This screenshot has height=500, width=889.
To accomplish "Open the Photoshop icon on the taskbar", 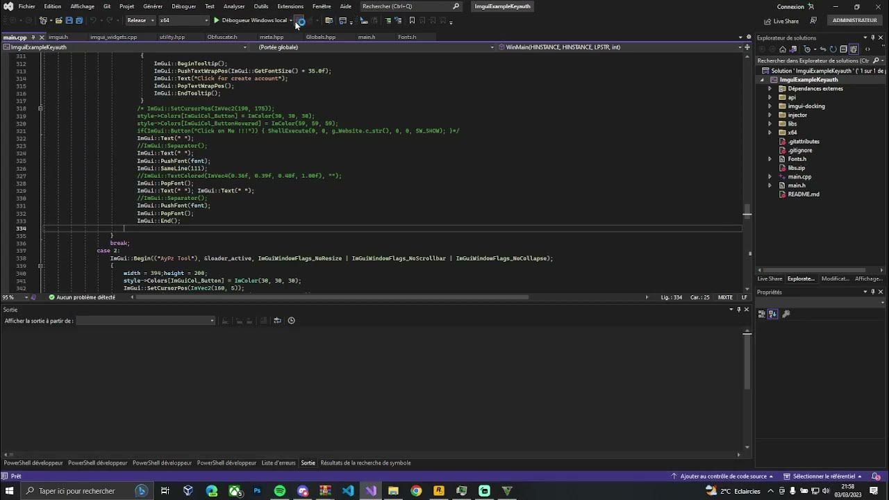I will click(257, 491).
